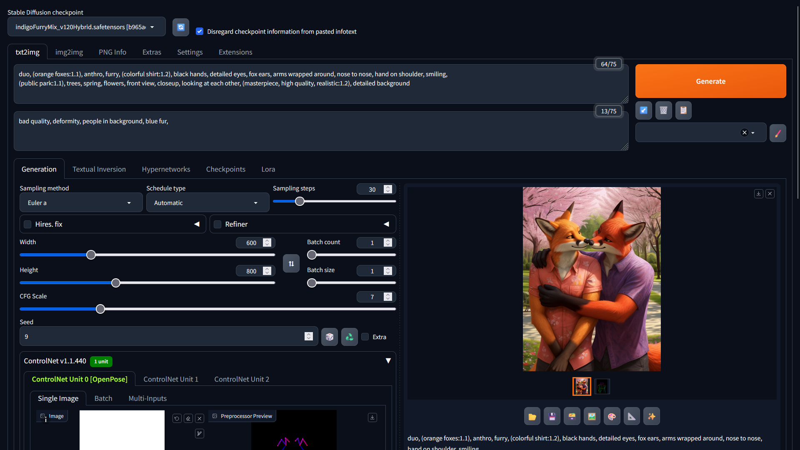Click the refresh checkpoint list icon
This screenshot has height=450, width=800.
tap(181, 27)
